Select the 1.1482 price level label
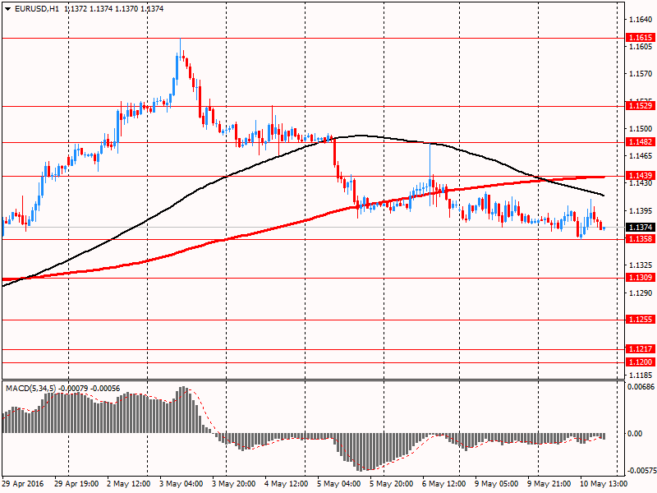The image size is (657, 493). pos(641,142)
